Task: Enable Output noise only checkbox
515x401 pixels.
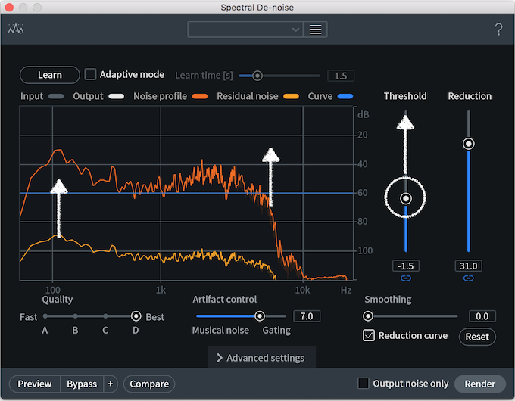Action: pos(364,384)
